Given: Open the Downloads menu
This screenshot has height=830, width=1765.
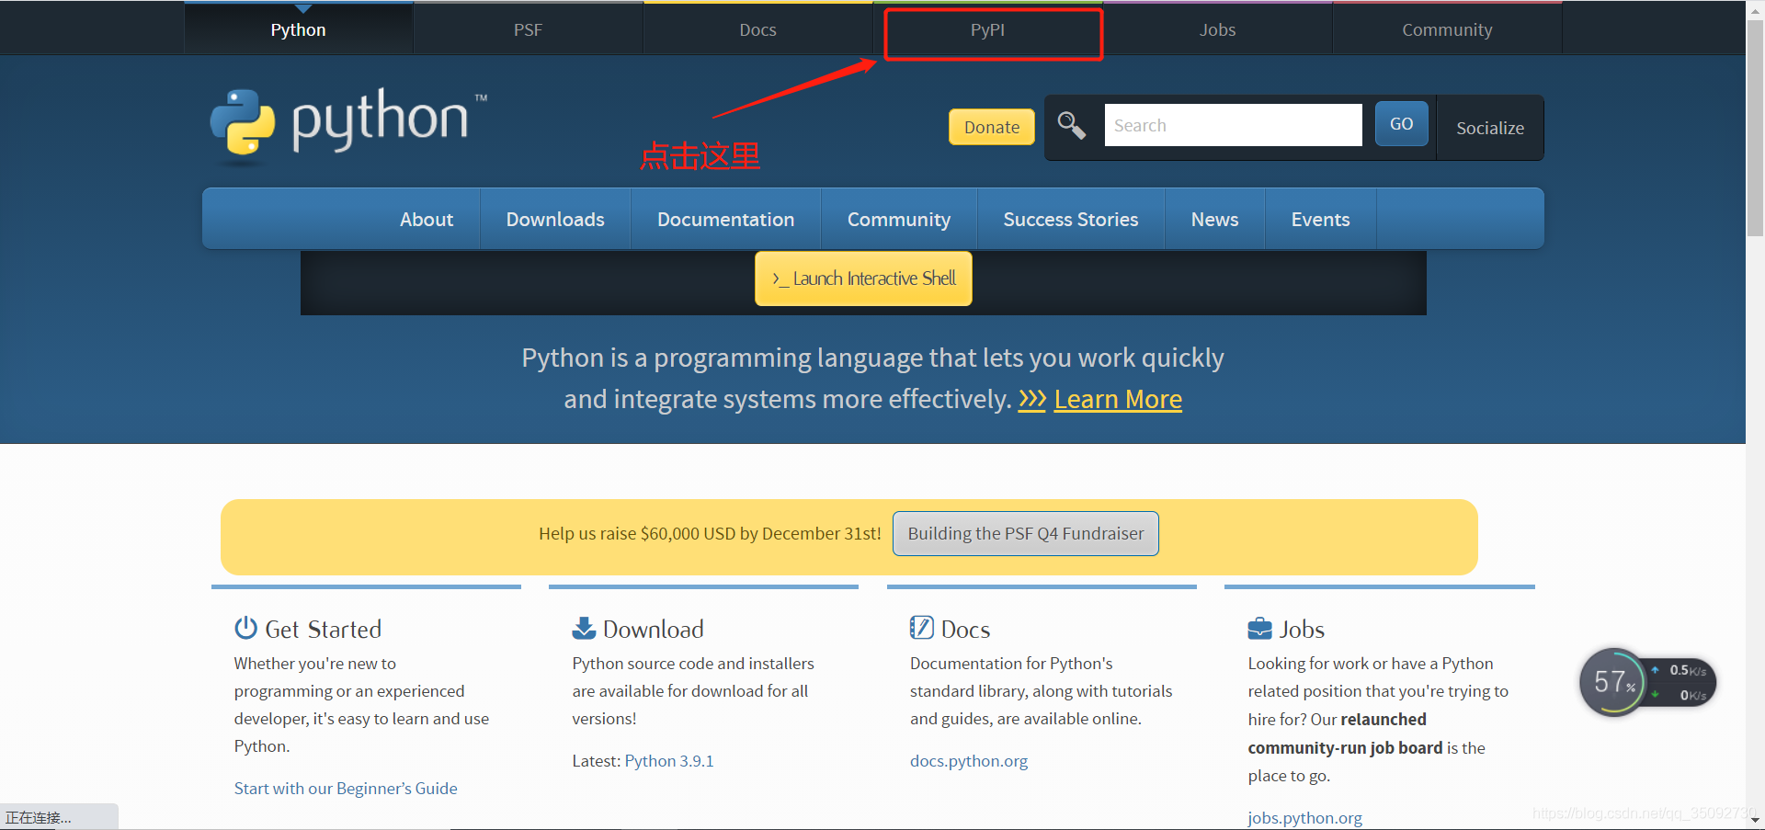Looking at the screenshot, I should (555, 219).
